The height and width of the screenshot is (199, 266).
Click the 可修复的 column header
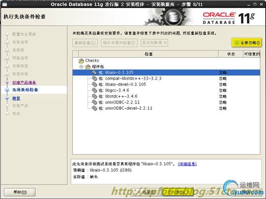(252, 54)
